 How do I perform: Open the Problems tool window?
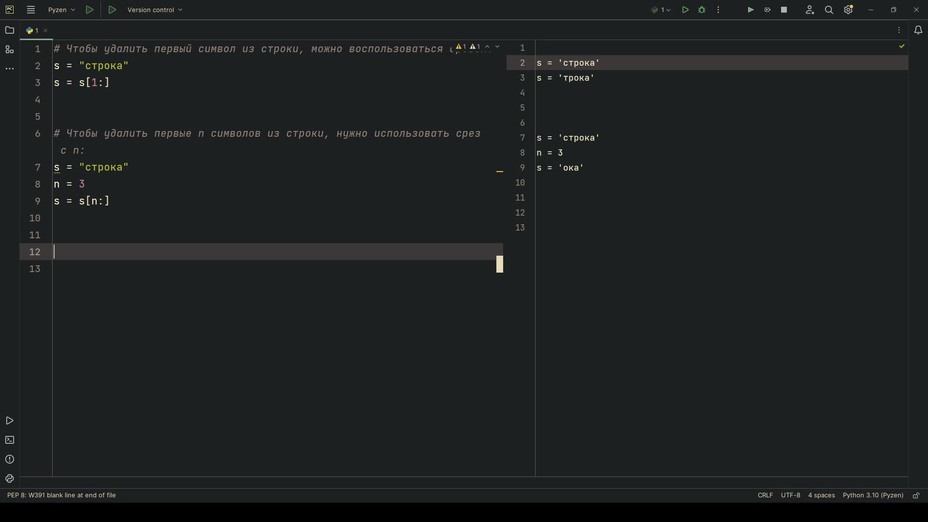click(x=10, y=460)
